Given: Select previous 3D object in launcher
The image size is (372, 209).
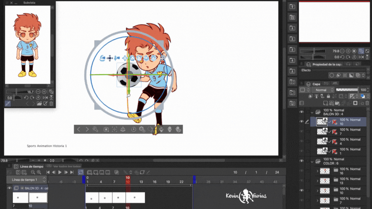Looking at the screenshot, I should 79,129.
